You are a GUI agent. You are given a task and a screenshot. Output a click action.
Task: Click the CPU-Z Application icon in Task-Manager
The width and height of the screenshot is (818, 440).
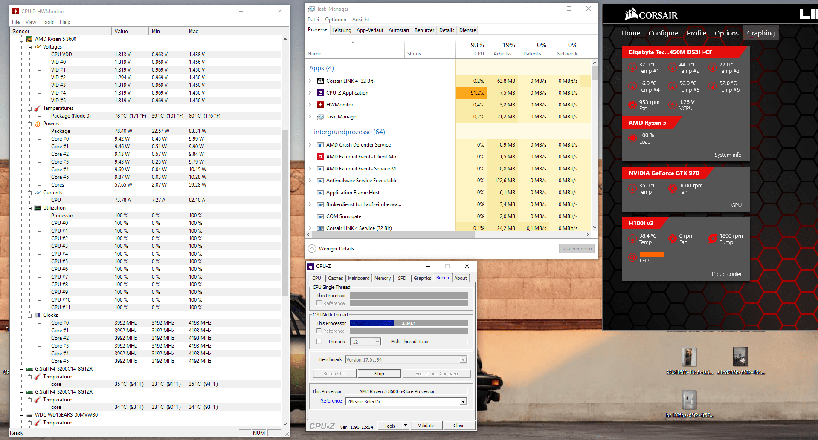pos(320,93)
